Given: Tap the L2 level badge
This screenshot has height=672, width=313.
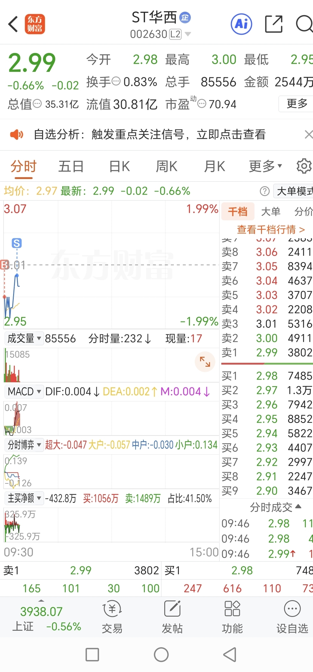Looking at the screenshot, I should (x=175, y=34).
